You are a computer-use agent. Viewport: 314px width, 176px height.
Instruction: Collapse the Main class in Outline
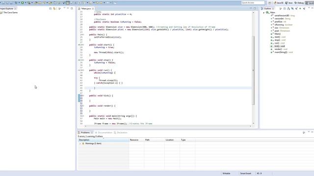(264, 13)
